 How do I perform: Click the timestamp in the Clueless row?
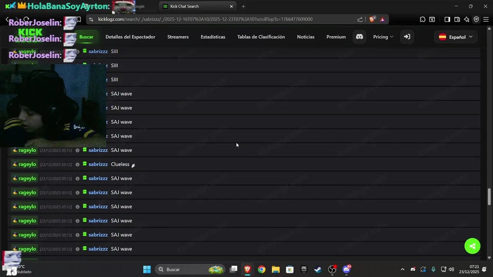pos(56,165)
